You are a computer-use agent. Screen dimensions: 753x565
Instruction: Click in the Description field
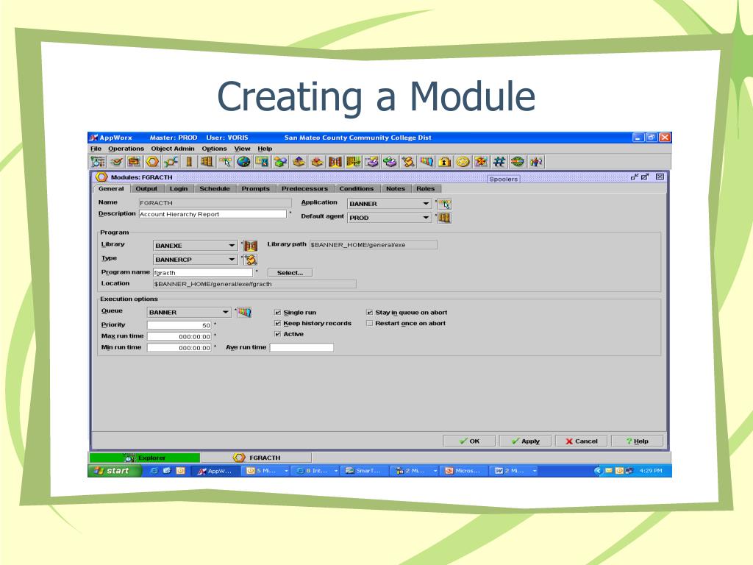point(213,214)
